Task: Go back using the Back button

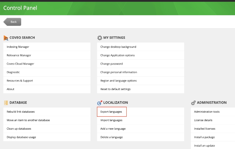Action: pos(12,22)
